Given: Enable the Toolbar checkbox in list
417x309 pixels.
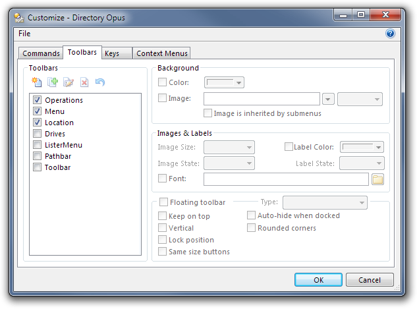Looking at the screenshot, I should coord(38,167).
